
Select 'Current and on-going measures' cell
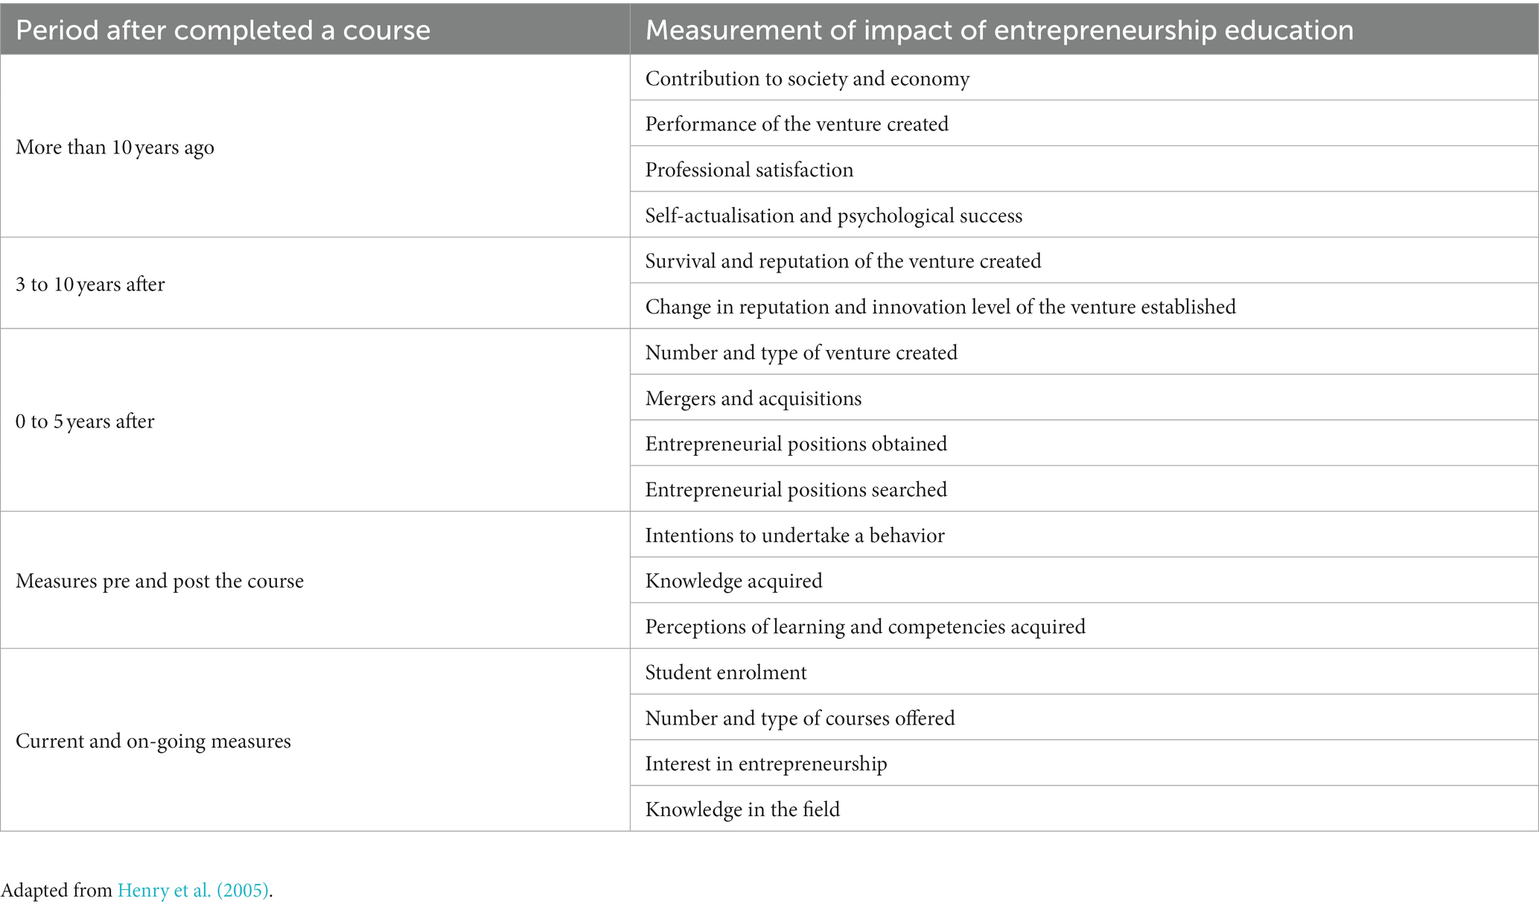(315, 740)
